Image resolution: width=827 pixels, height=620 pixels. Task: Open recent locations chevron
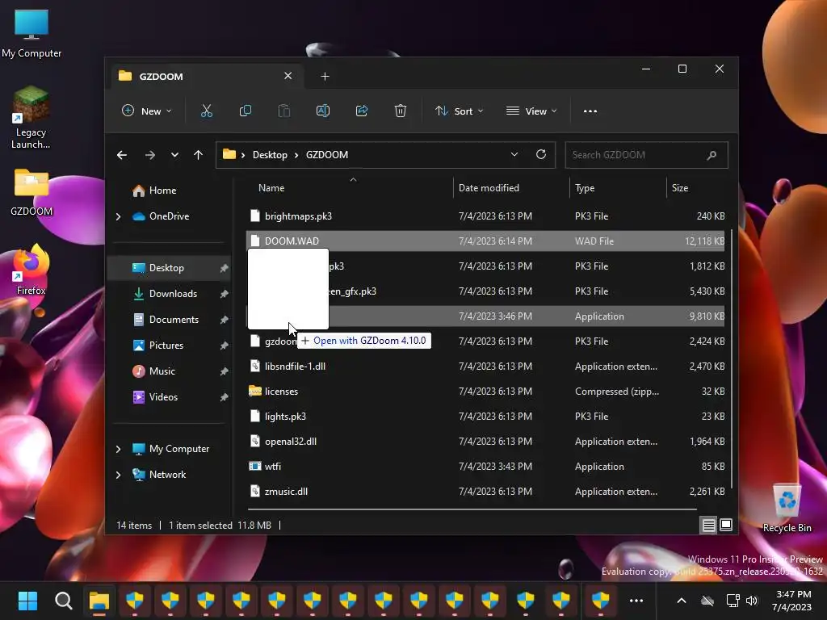pyautogui.click(x=174, y=155)
